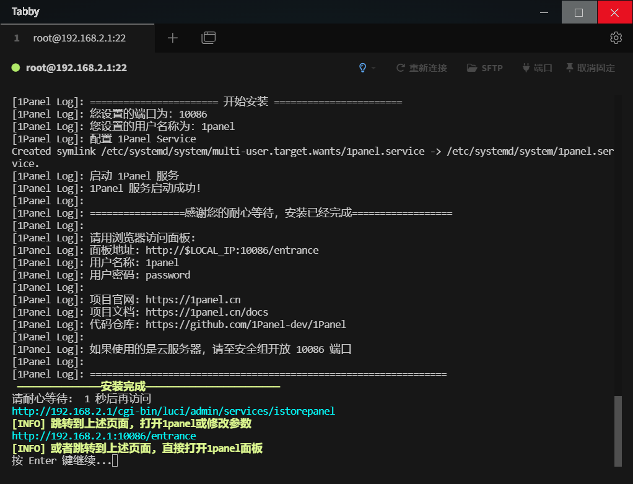Viewport: 633px width, 484px height.
Task: Click the 安装完成 heading text
Action: coord(123,386)
